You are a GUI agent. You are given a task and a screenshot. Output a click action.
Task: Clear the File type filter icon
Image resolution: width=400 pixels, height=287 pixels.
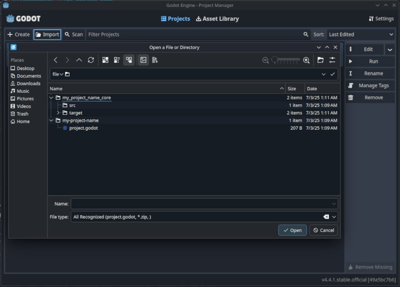point(326,217)
